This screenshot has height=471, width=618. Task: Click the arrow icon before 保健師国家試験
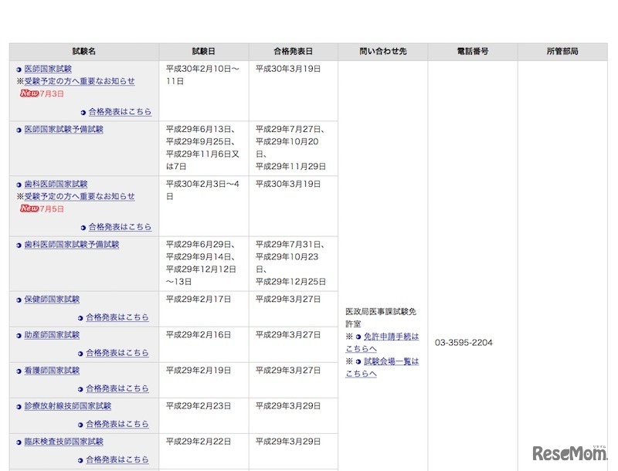(x=18, y=299)
